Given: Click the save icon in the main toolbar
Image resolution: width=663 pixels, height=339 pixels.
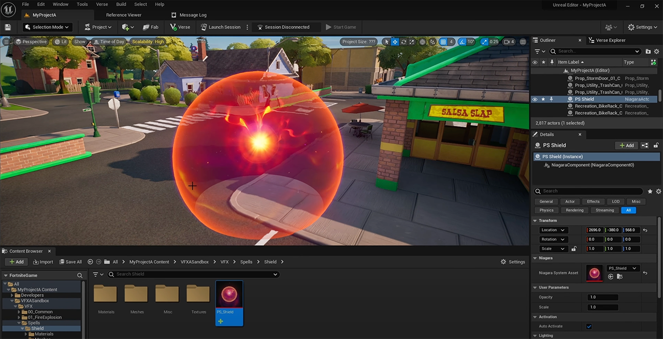Looking at the screenshot, I should click(x=8, y=27).
